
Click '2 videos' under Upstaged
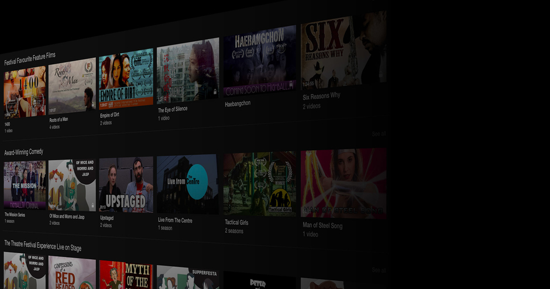(x=106, y=225)
